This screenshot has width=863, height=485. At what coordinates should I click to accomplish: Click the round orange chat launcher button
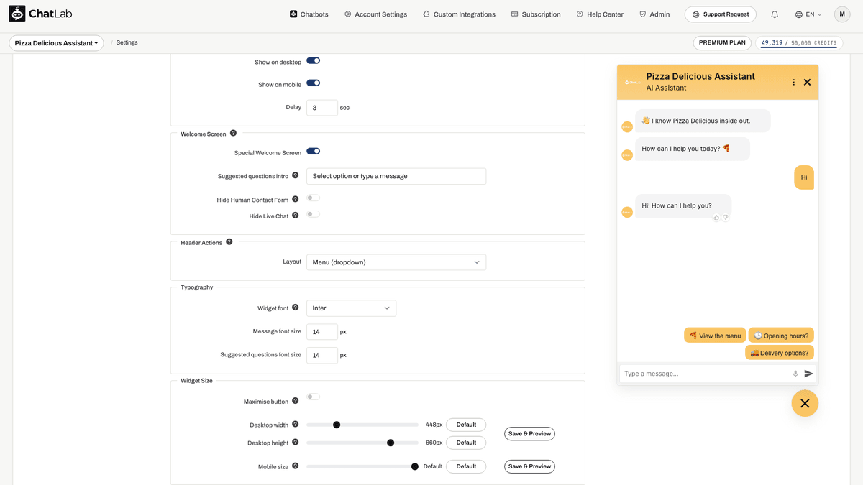tap(805, 403)
